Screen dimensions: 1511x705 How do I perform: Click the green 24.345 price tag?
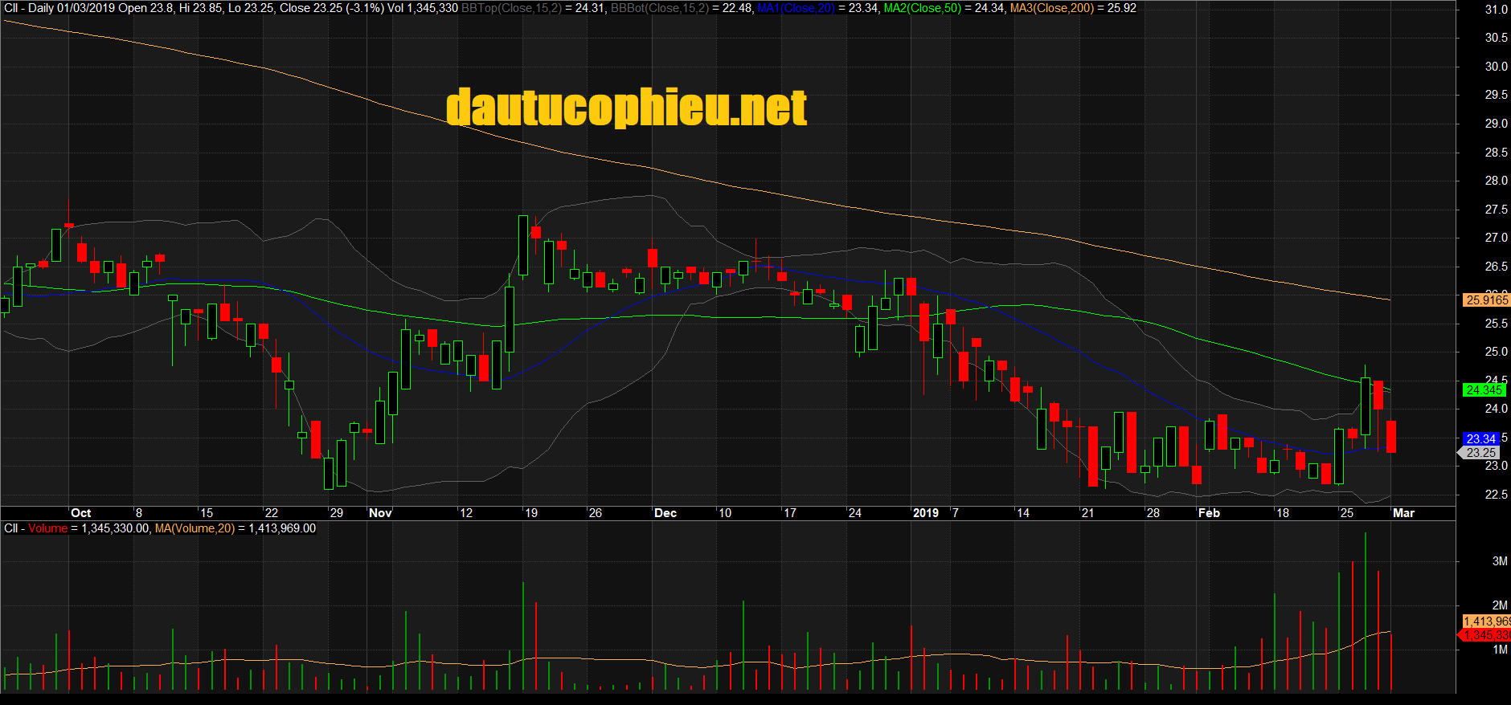pos(1484,390)
